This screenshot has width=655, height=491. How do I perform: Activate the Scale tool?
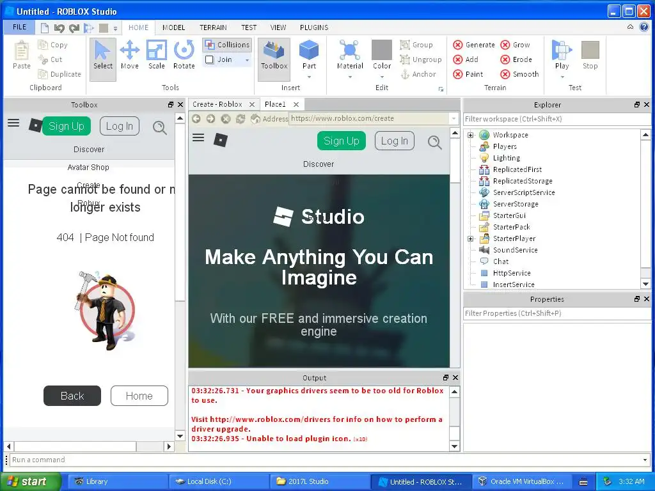coord(157,55)
